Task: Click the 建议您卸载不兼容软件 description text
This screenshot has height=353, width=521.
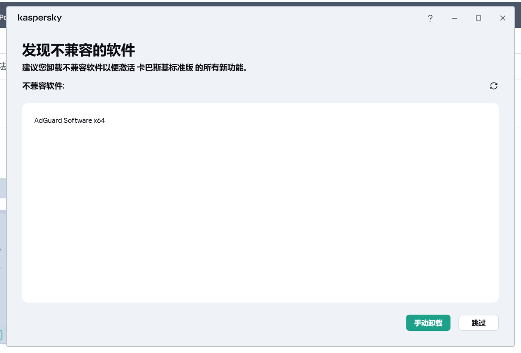Action: [x=135, y=68]
